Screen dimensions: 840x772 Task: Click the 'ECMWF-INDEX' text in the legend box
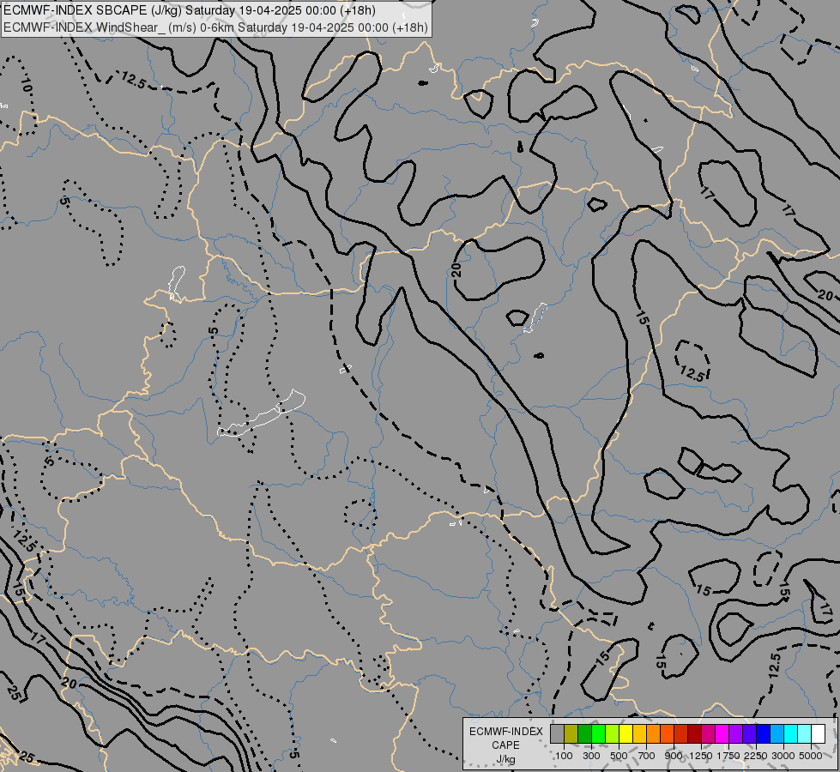click(x=505, y=732)
